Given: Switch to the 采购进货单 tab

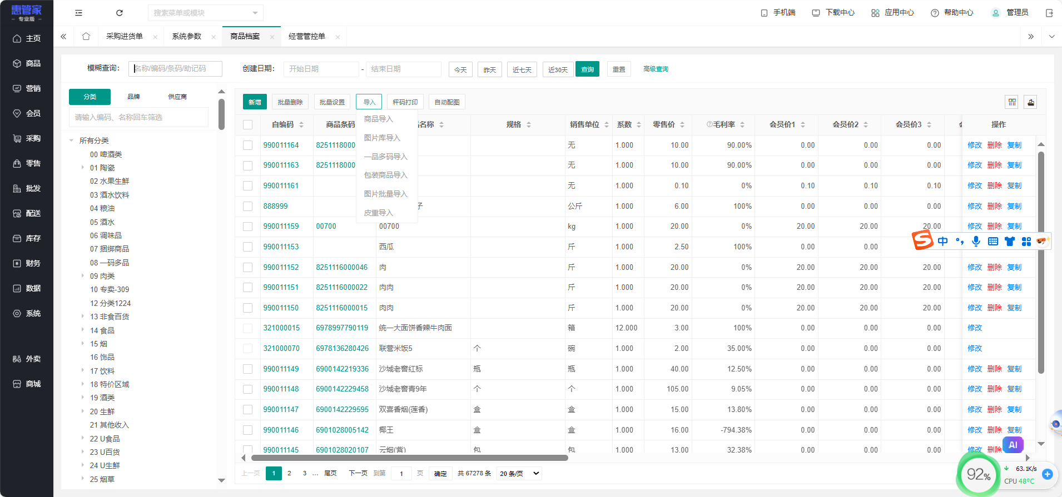Looking at the screenshot, I should pos(125,36).
